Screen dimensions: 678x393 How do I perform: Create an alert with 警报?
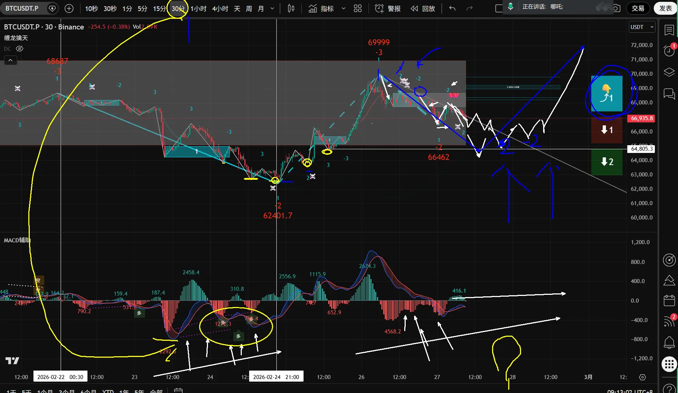[x=388, y=8]
